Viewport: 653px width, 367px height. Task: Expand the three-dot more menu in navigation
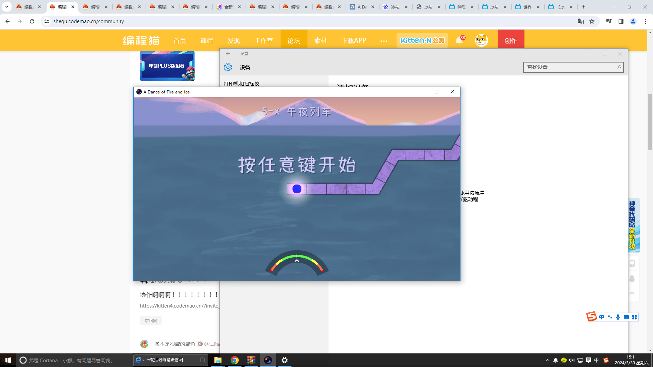[x=384, y=41]
